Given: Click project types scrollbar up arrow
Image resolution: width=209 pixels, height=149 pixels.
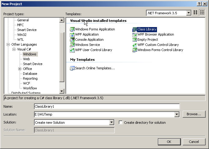Looking at the screenshot, I should pos(62,20).
